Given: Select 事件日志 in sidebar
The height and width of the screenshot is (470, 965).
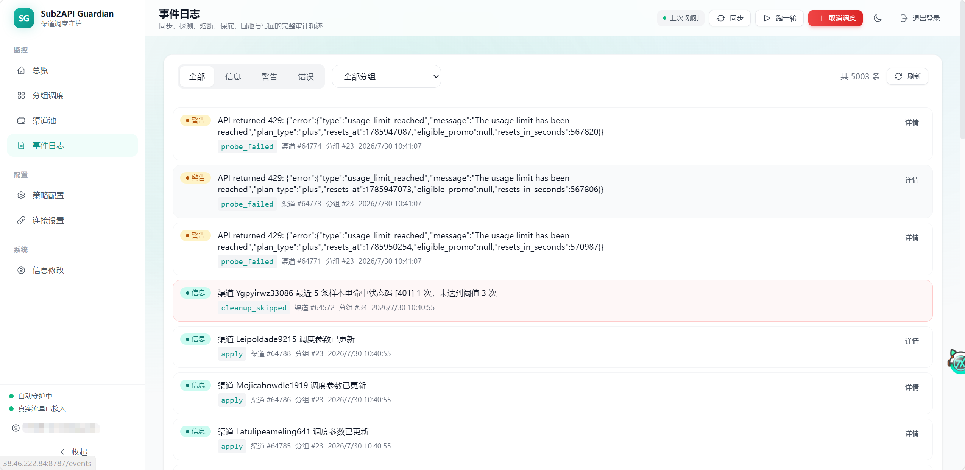Looking at the screenshot, I should pos(72,145).
